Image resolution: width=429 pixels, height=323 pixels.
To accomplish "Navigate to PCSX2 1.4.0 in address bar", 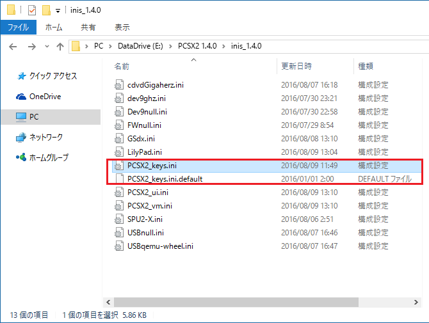I will pyautogui.click(x=197, y=46).
